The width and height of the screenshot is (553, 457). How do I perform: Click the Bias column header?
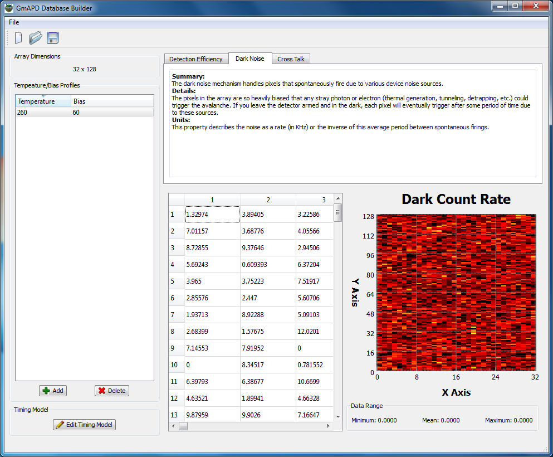[x=111, y=101]
